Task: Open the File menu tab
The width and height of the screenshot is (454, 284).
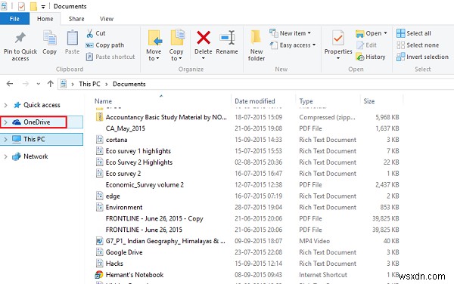Action: pyautogui.click(x=14, y=19)
